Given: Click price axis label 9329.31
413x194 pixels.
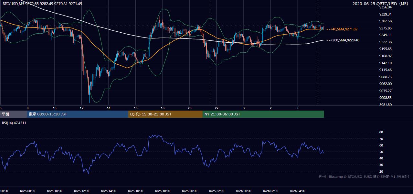Looking at the screenshot, I should 386,14.
